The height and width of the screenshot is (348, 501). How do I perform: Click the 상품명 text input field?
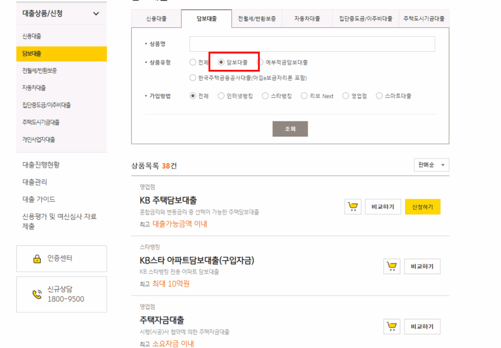312,44
